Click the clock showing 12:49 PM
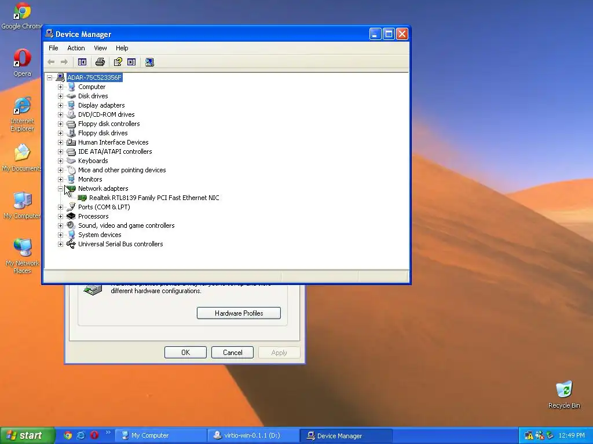 572,436
